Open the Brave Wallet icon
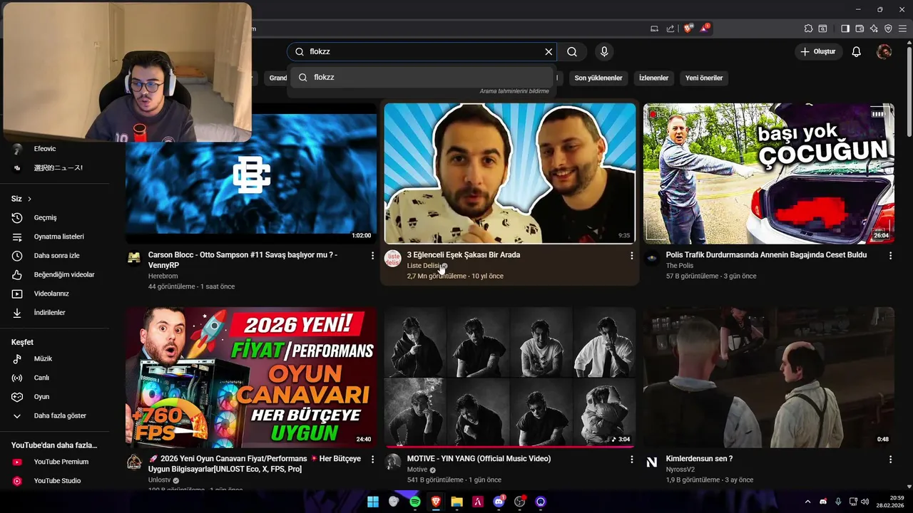Screen dimensions: 913x513 point(860,28)
